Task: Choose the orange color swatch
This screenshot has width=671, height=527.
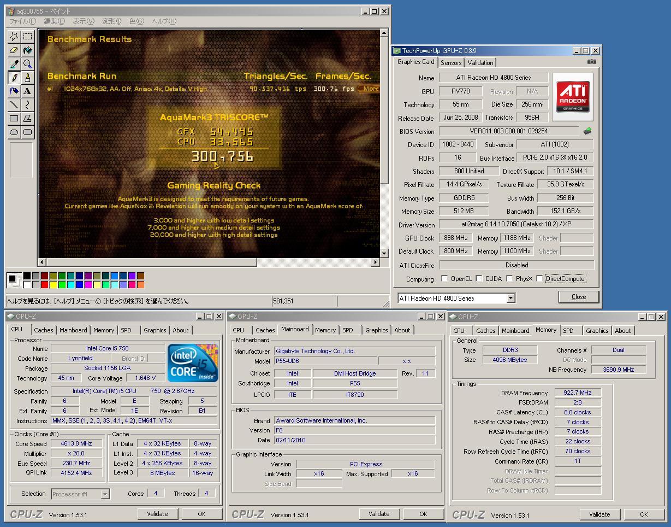Action: pos(140,284)
